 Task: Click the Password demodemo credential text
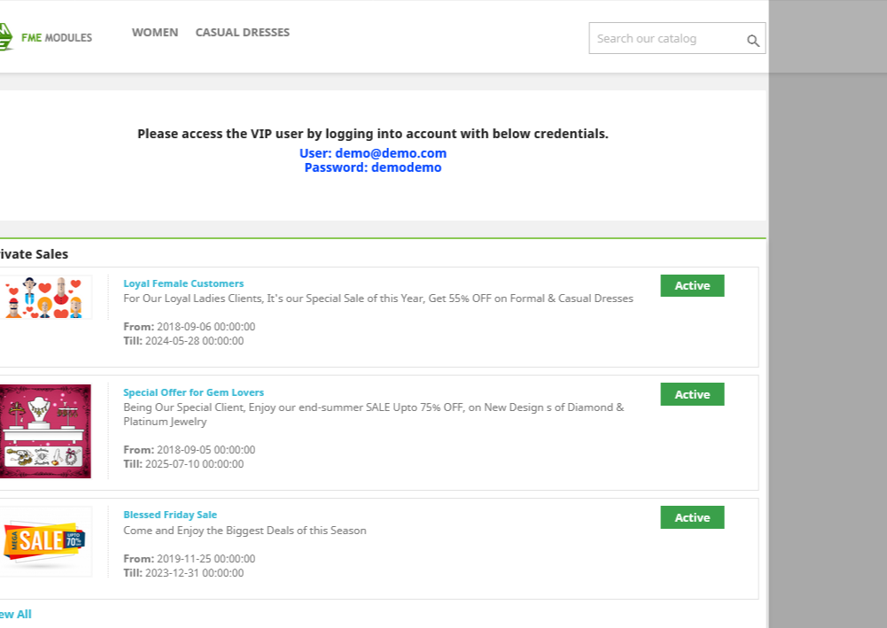[373, 167]
